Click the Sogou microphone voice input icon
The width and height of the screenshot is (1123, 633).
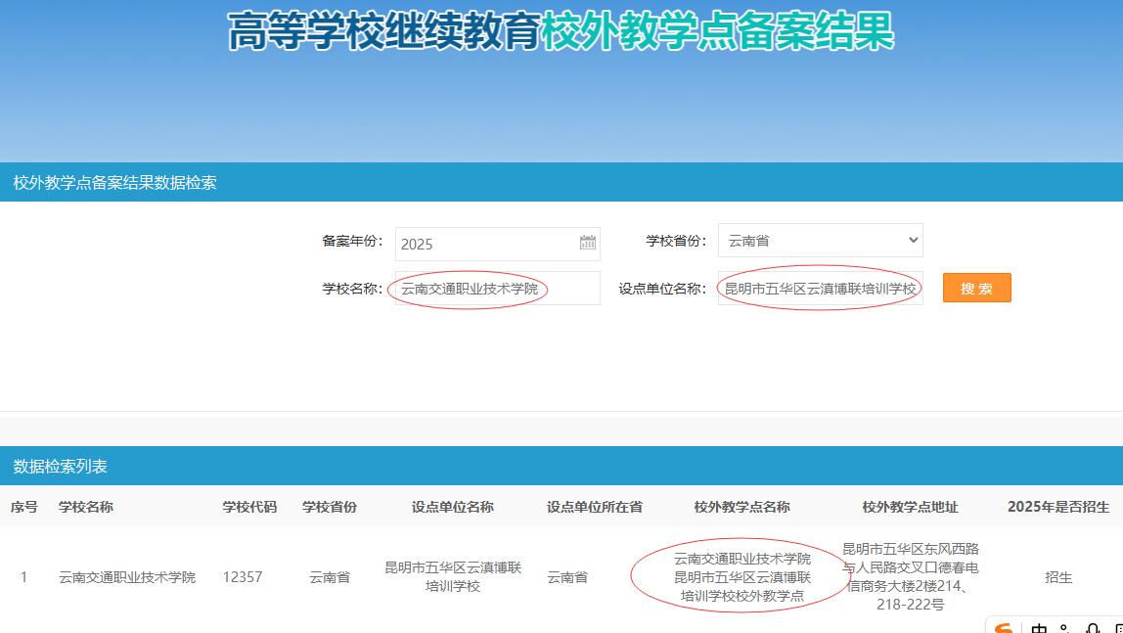click(1093, 628)
